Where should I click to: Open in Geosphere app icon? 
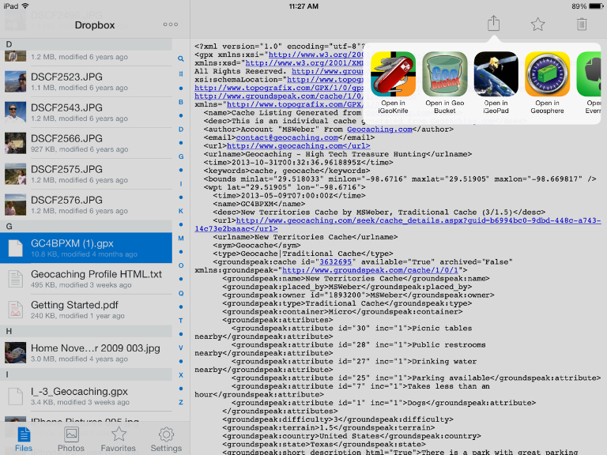click(x=547, y=74)
